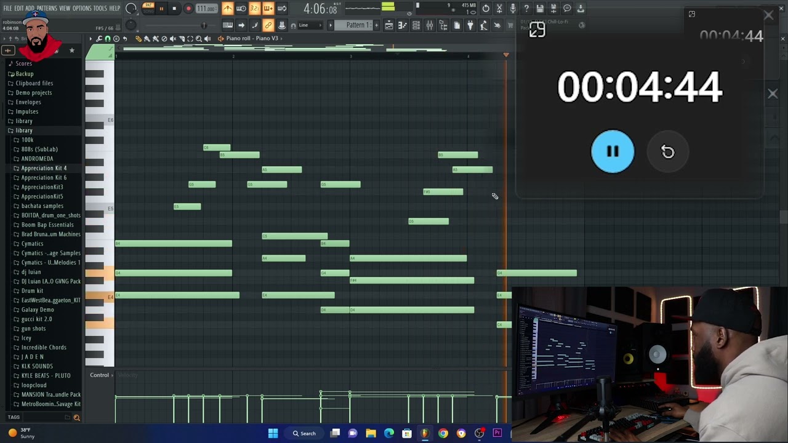Screen dimensions: 788x443
Task: Switch to PAT pattern mode
Action: (148, 6)
